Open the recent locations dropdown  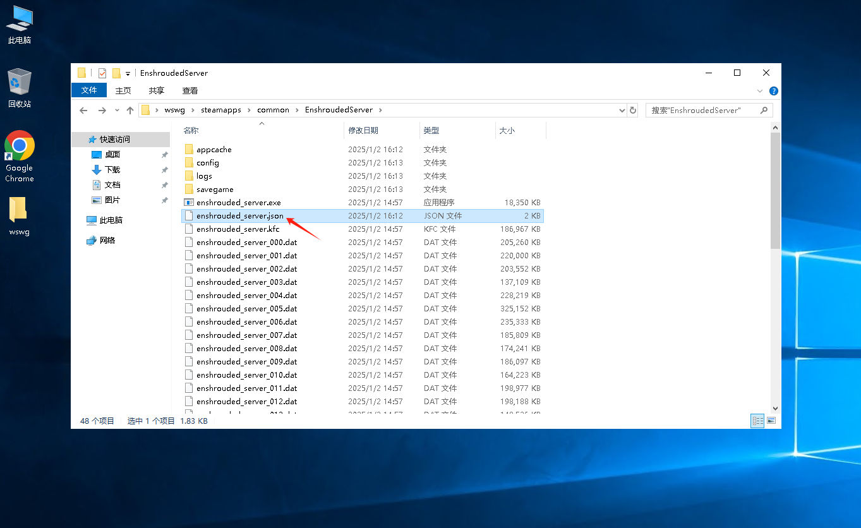point(117,111)
